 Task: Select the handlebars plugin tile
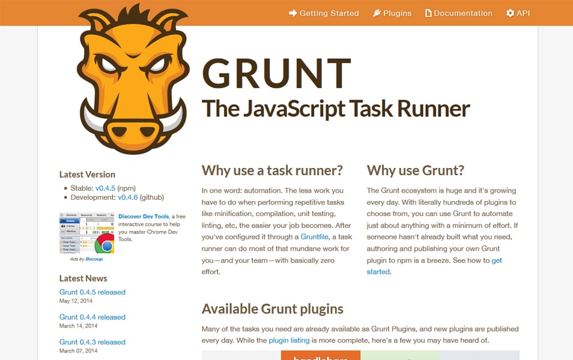(321, 357)
